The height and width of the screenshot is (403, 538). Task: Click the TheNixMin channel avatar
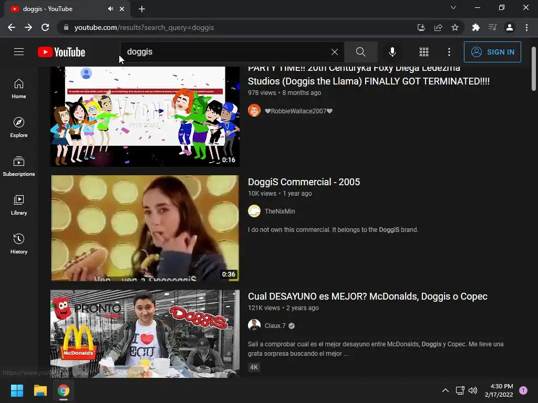254,211
